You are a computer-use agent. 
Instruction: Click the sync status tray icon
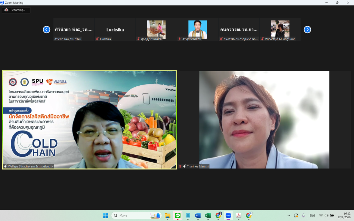(x=296, y=215)
